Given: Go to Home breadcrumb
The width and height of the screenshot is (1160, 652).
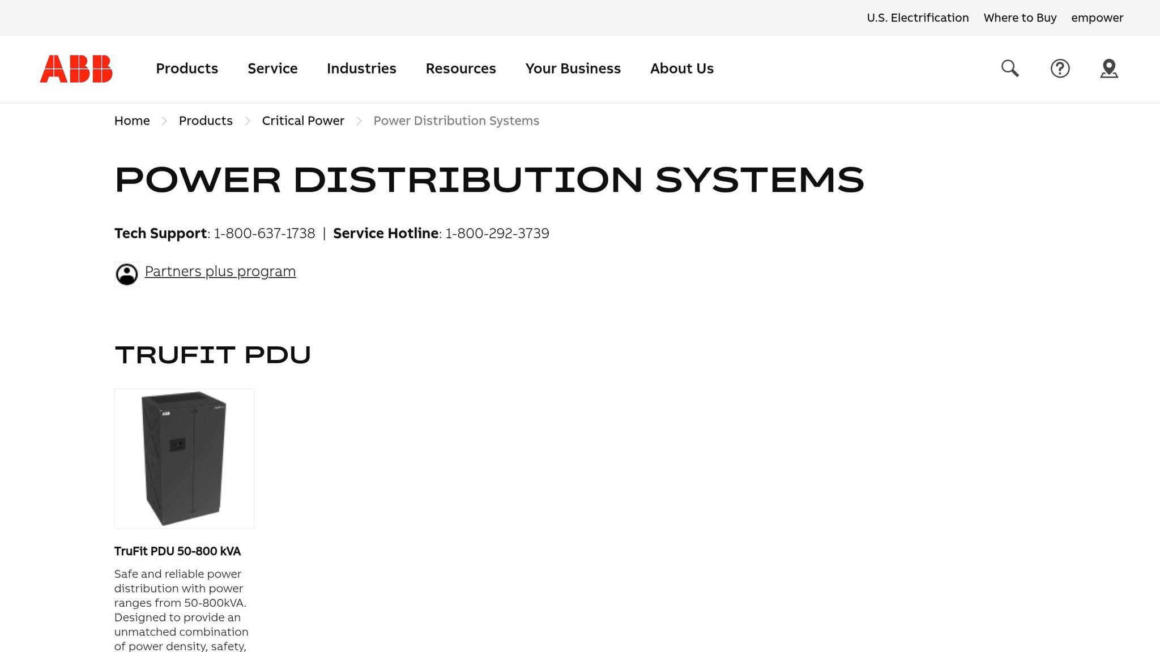Looking at the screenshot, I should coord(132,121).
